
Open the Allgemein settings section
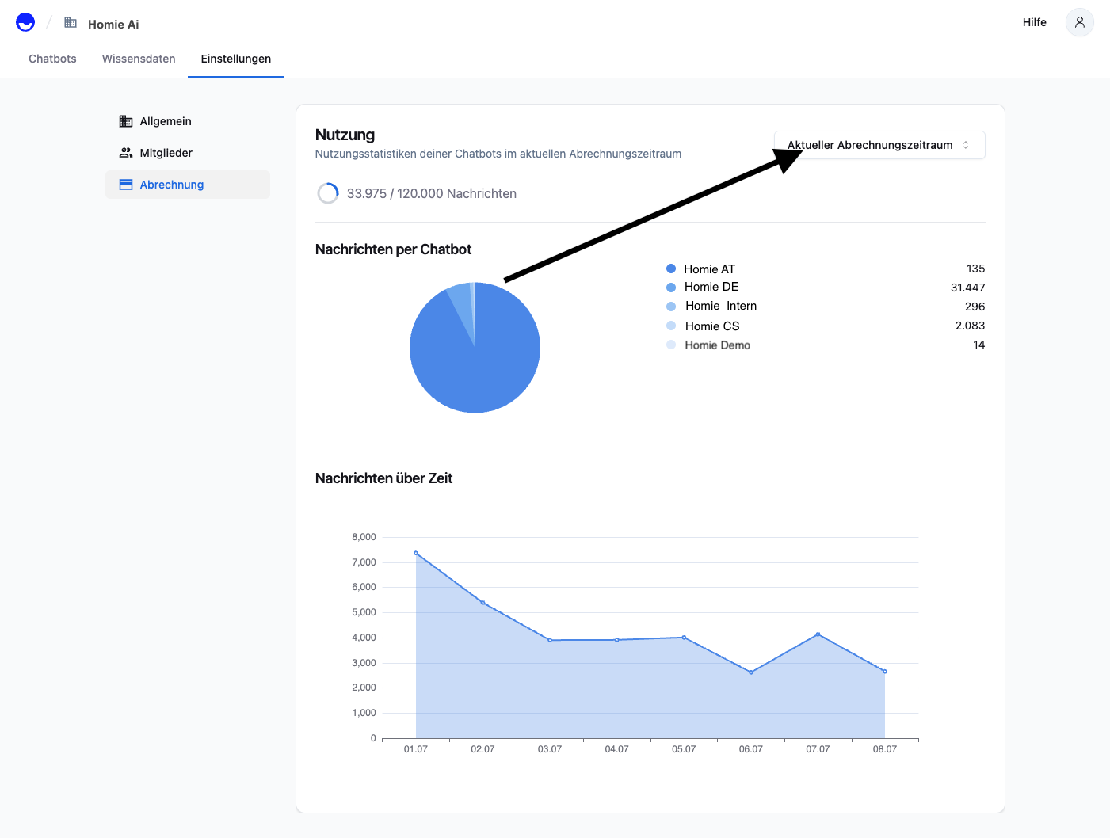pos(188,121)
